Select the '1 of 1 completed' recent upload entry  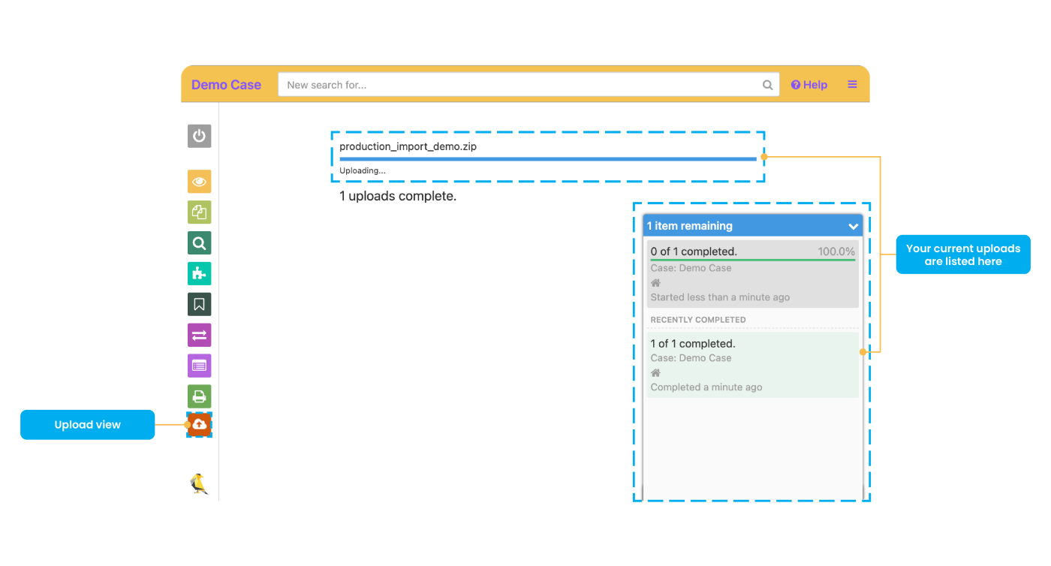pyautogui.click(x=751, y=364)
